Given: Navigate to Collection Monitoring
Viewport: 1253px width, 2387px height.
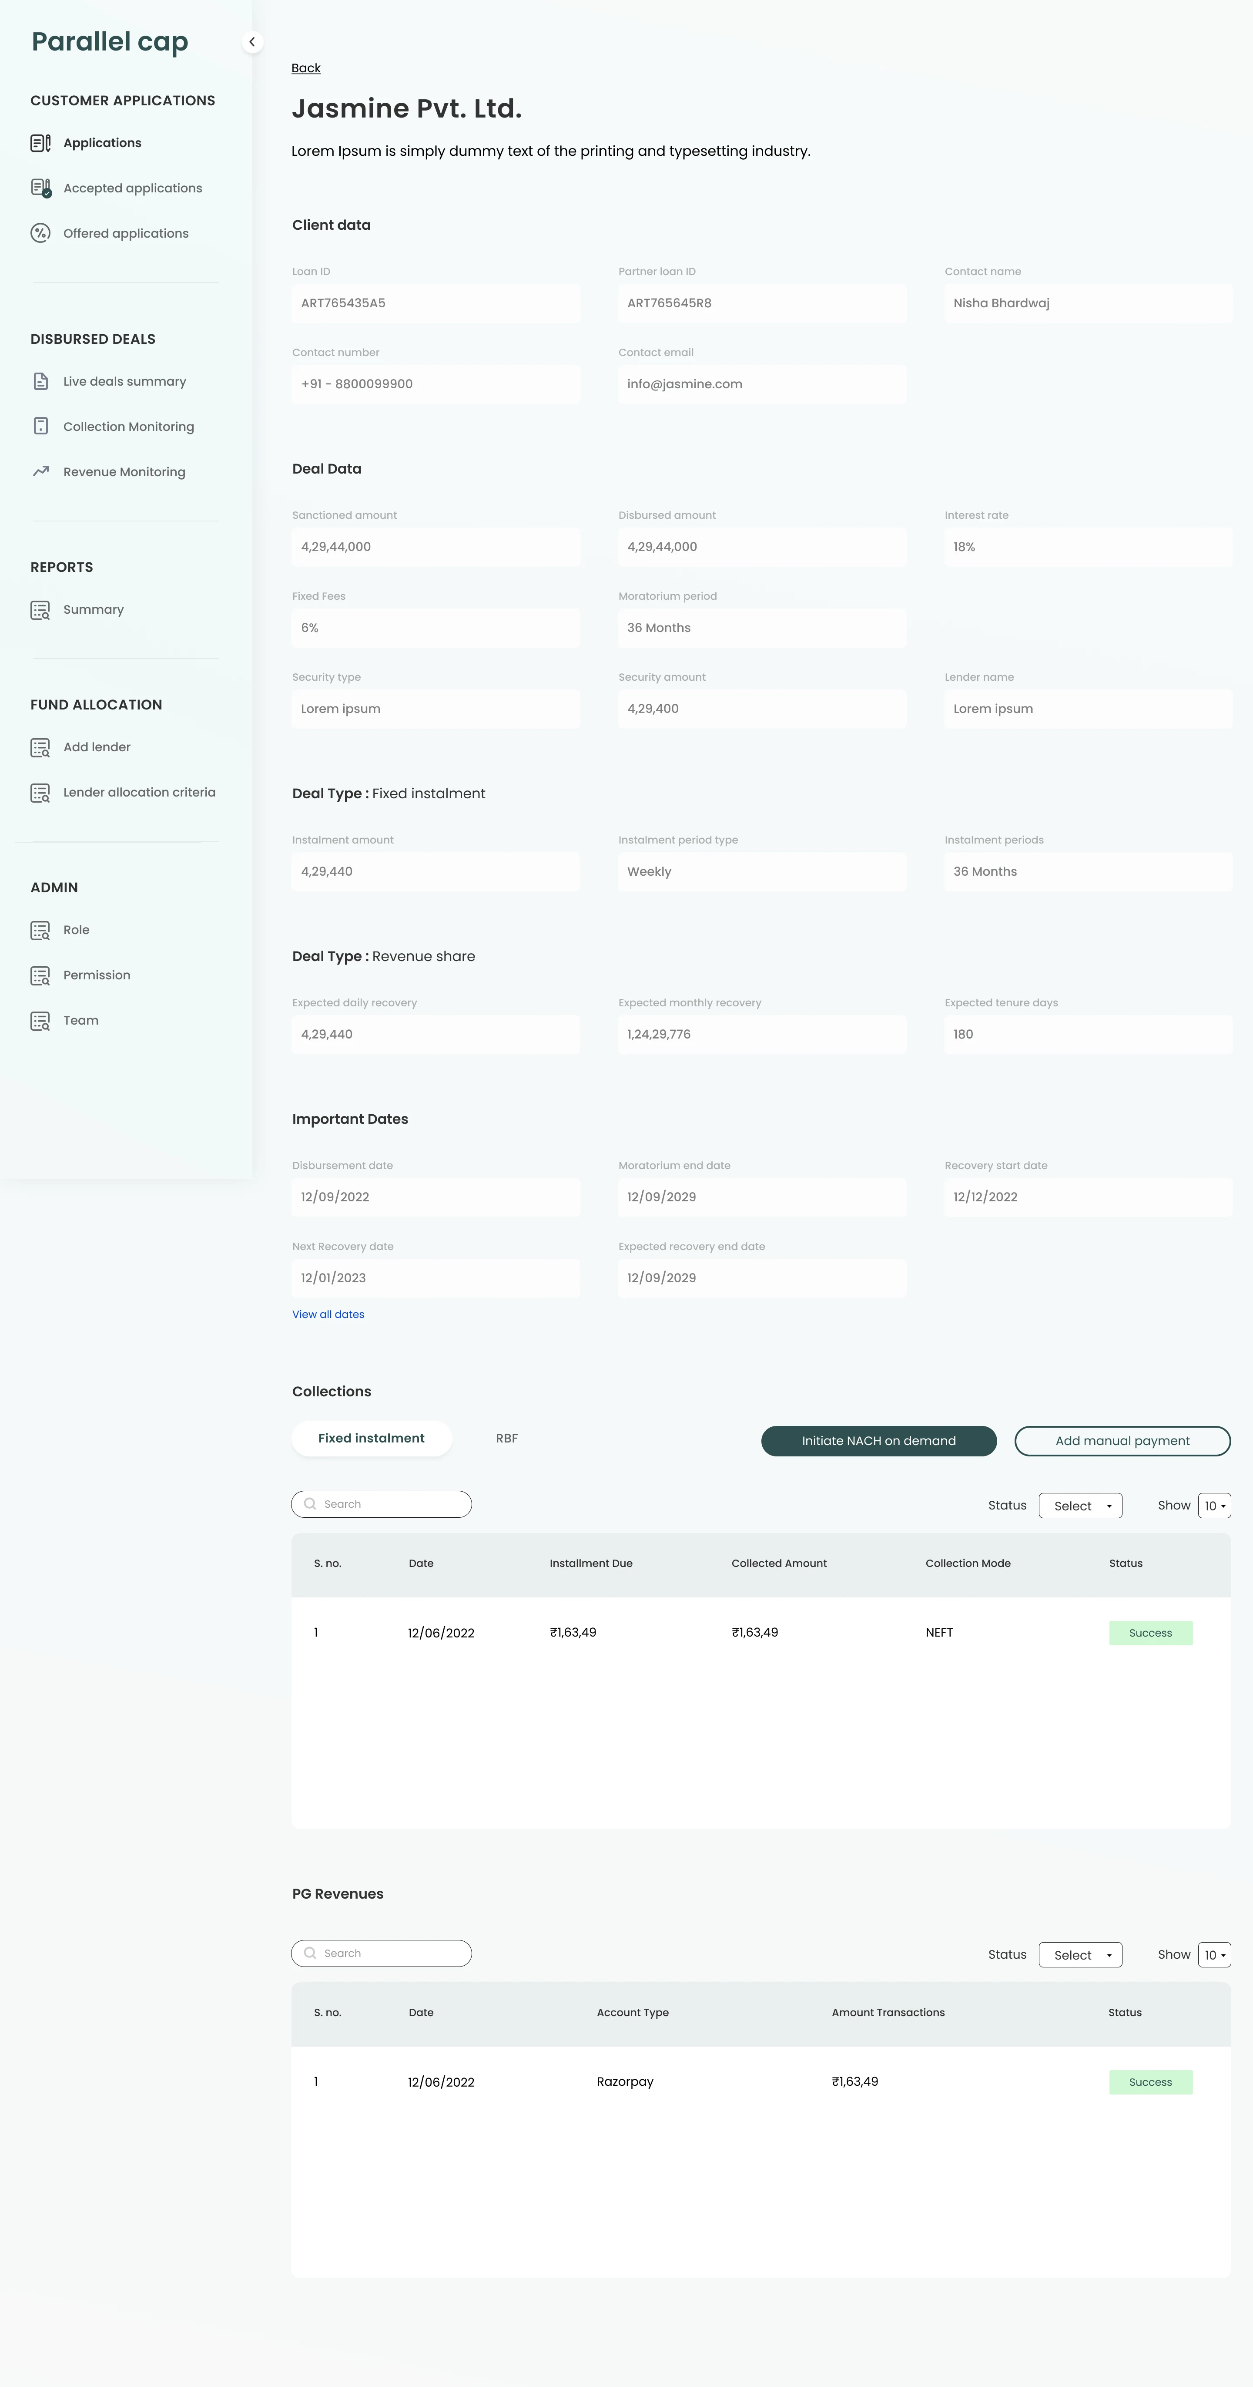Looking at the screenshot, I should tap(129, 426).
